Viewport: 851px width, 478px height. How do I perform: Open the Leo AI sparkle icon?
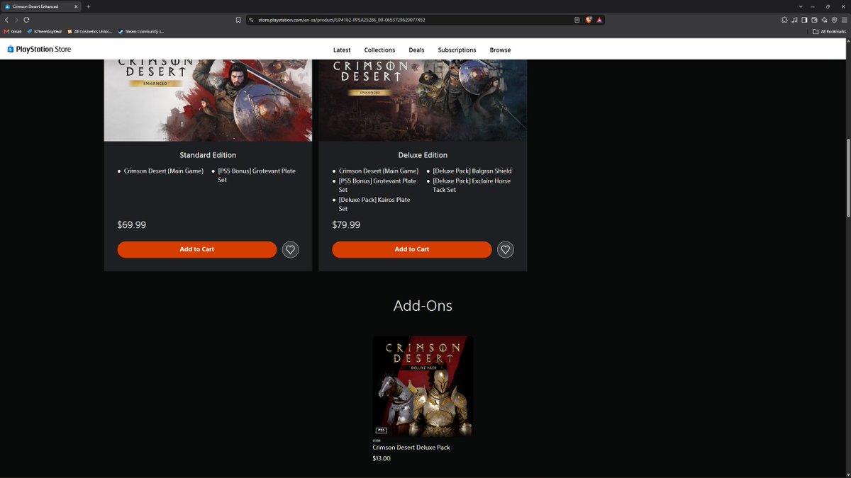click(x=824, y=20)
